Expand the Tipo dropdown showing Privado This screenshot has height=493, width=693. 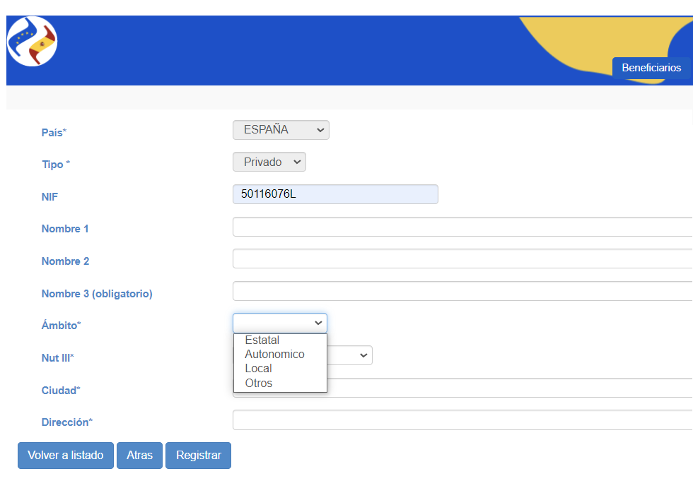tap(269, 162)
